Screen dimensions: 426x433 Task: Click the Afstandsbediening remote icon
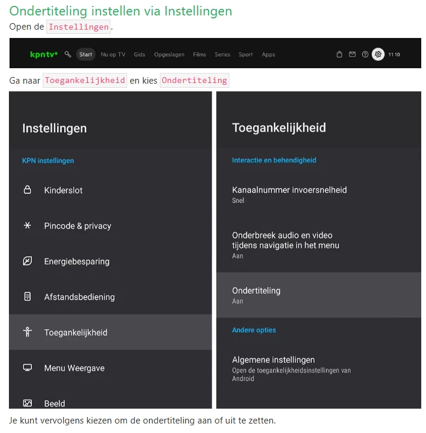tap(27, 297)
